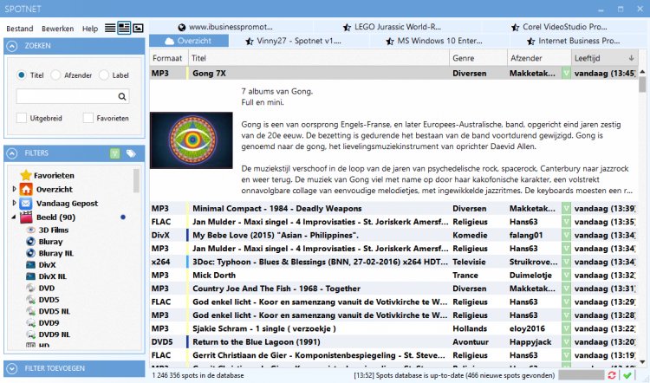Image resolution: width=650 pixels, height=383 pixels.
Task: Sort by the Genre column header
Action: click(x=478, y=58)
